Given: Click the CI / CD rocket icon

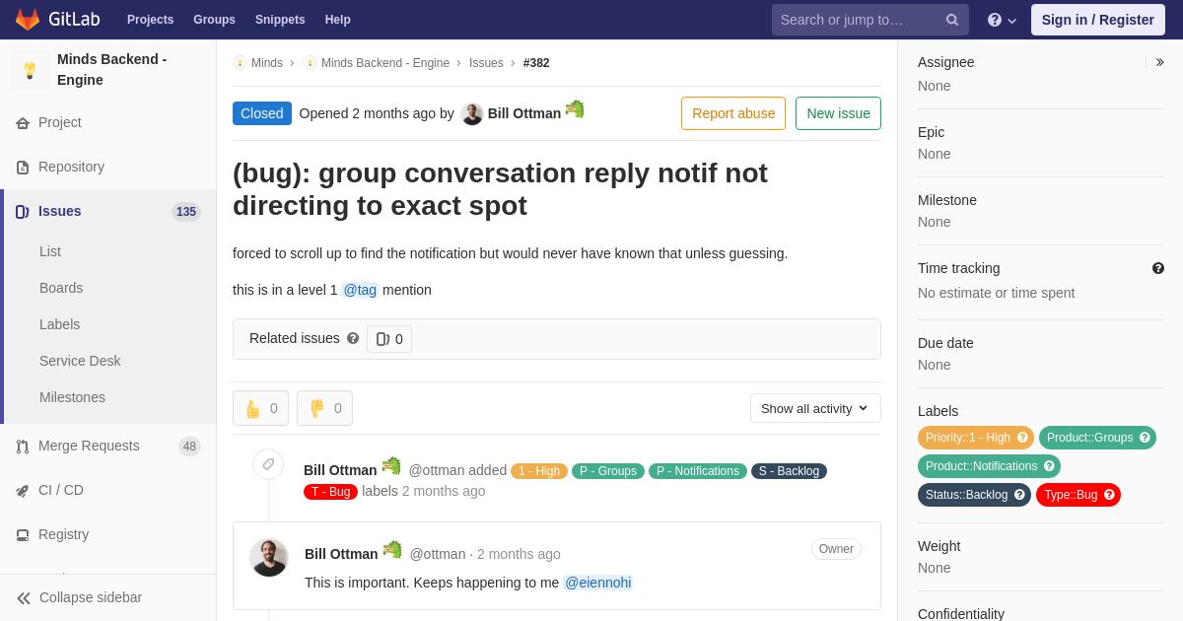Looking at the screenshot, I should [x=23, y=491].
